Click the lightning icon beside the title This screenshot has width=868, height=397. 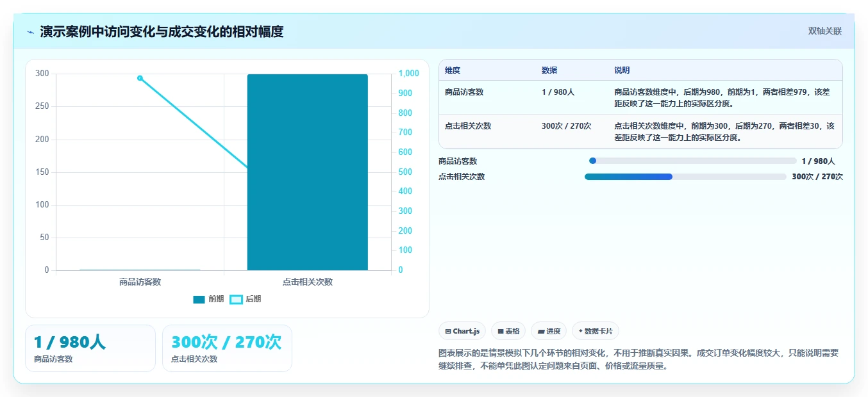point(31,32)
